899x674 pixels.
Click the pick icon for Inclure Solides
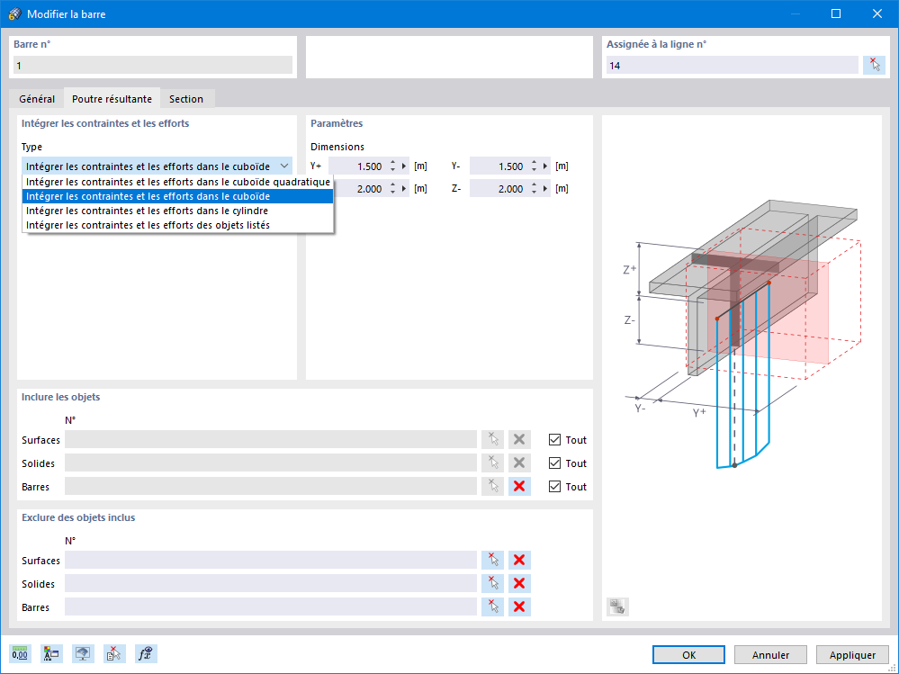[x=492, y=463]
